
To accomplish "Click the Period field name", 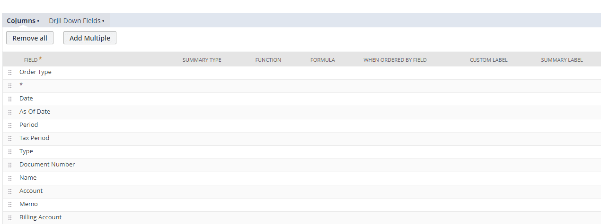I will pos(28,125).
